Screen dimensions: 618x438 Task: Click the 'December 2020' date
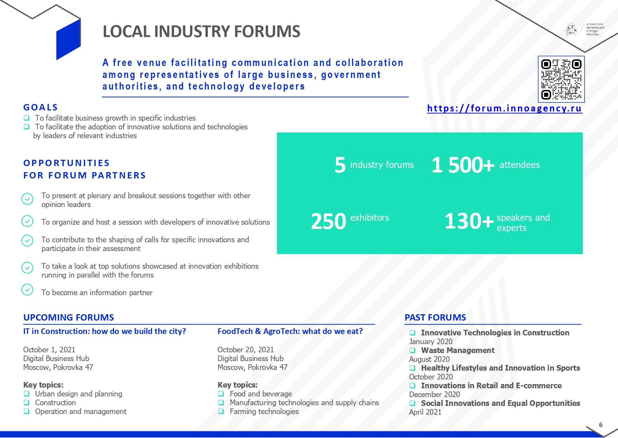point(435,394)
